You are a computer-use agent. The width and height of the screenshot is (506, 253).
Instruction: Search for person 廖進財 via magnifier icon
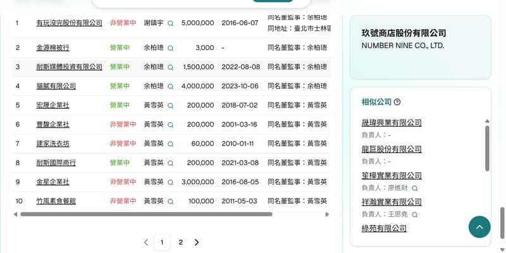[415, 188]
